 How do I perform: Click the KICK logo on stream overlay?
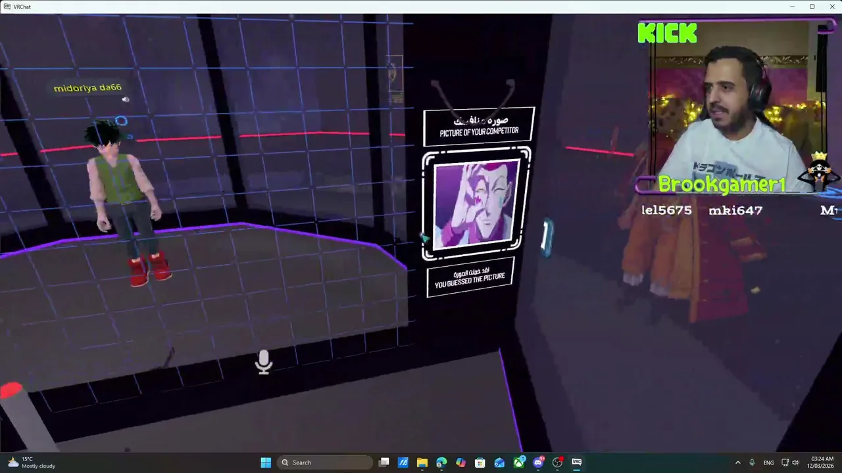[x=667, y=33]
